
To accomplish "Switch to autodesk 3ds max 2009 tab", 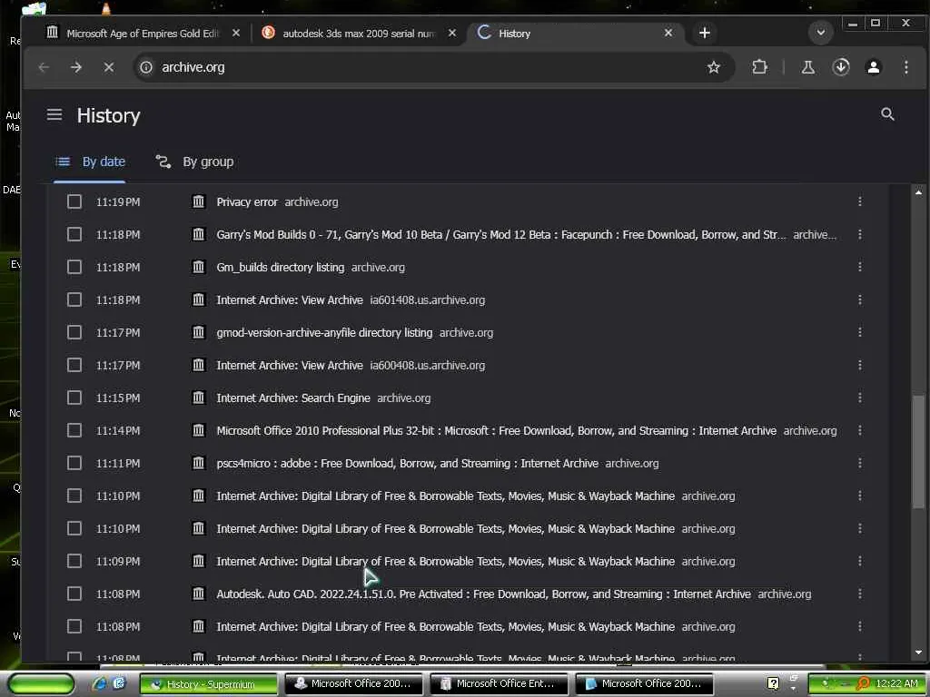I will pos(360,34).
